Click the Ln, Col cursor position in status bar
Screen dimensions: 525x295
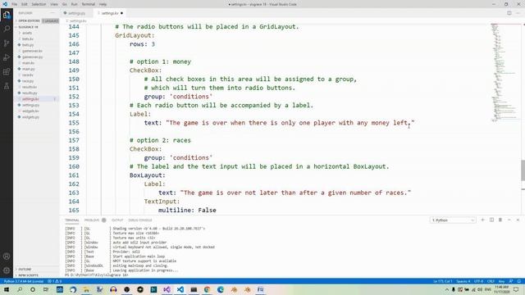click(443, 281)
